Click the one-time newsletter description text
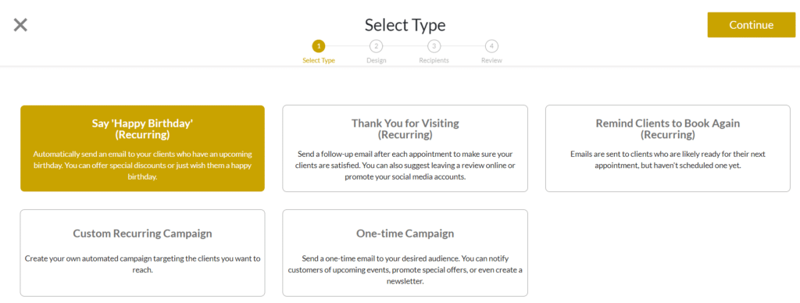 click(405, 270)
